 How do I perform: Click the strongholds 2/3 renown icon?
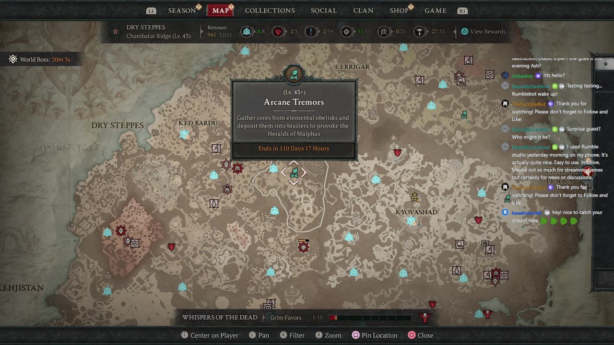tap(278, 32)
